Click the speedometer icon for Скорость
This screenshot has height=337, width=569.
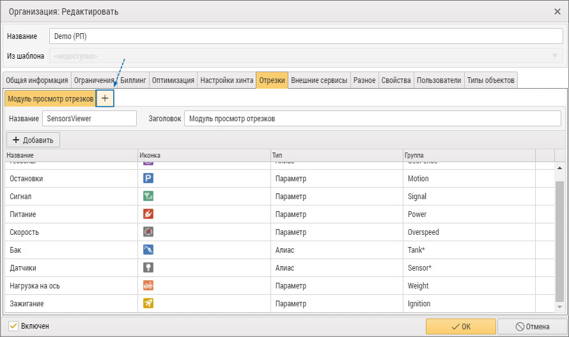coord(148,232)
